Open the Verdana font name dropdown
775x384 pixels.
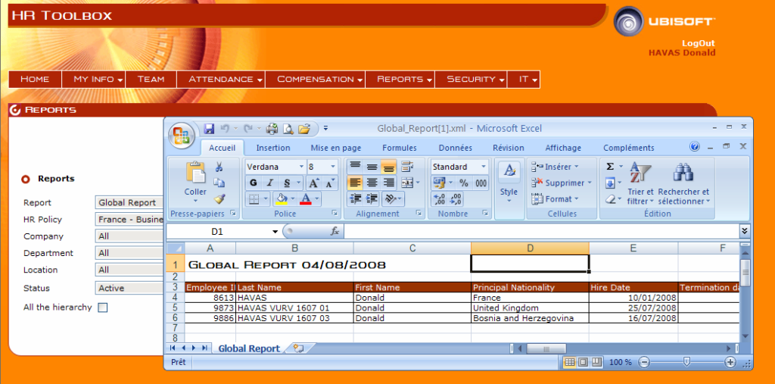tap(301, 167)
